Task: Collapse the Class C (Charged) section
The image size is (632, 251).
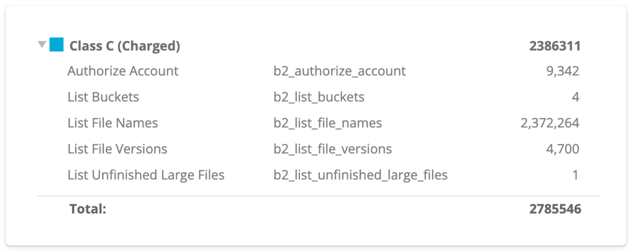Action: click(42, 44)
